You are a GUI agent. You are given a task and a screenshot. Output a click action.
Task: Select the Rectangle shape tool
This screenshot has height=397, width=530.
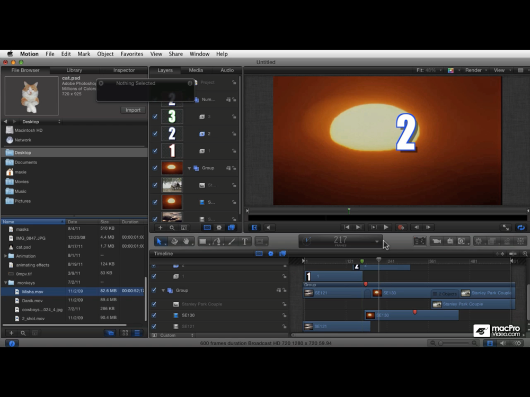(202, 241)
